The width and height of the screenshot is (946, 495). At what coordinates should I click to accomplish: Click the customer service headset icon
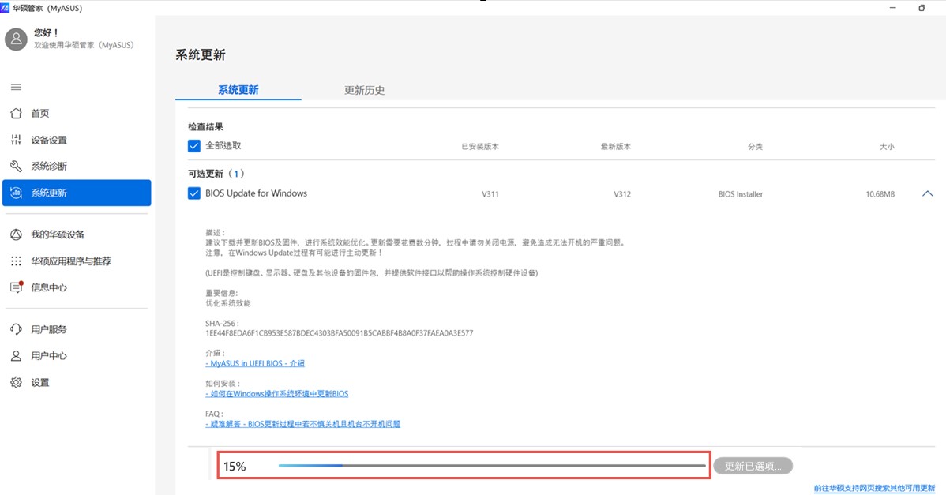[x=16, y=329]
